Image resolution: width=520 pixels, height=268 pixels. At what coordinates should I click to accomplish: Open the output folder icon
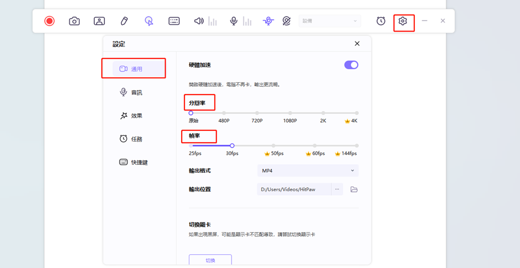(x=354, y=190)
